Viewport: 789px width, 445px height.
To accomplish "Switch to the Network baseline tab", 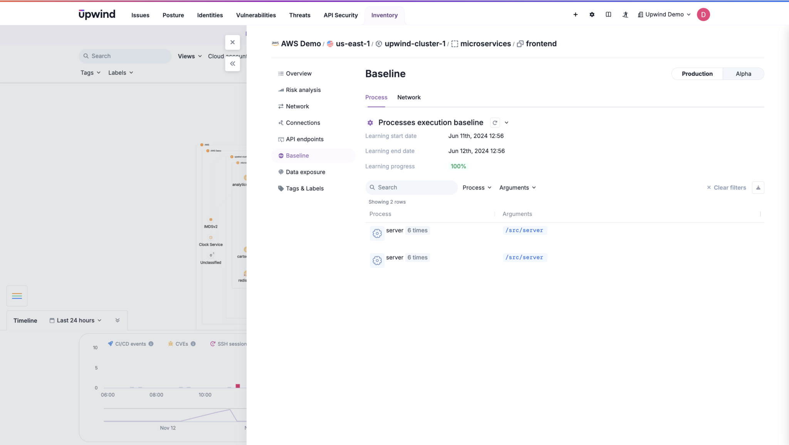I will pyautogui.click(x=409, y=97).
